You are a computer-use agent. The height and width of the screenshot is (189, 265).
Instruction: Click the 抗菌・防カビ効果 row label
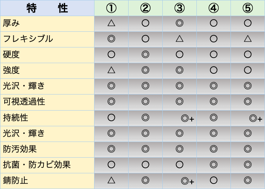(x=36, y=165)
